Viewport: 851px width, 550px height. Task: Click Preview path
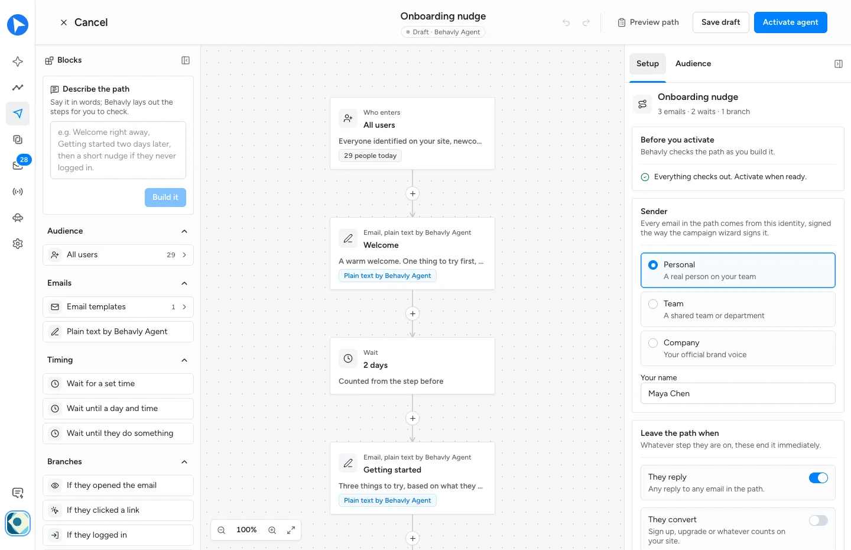(648, 22)
